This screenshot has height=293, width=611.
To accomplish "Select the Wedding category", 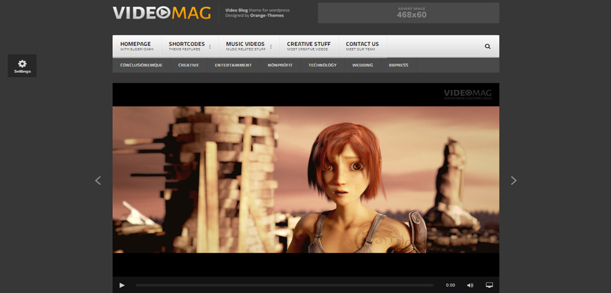I will [363, 65].
